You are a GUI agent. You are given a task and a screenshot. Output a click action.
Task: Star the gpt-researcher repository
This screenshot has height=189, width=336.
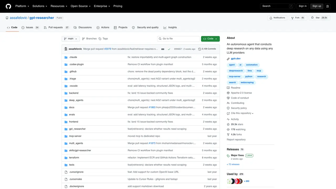(x=319, y=18)
